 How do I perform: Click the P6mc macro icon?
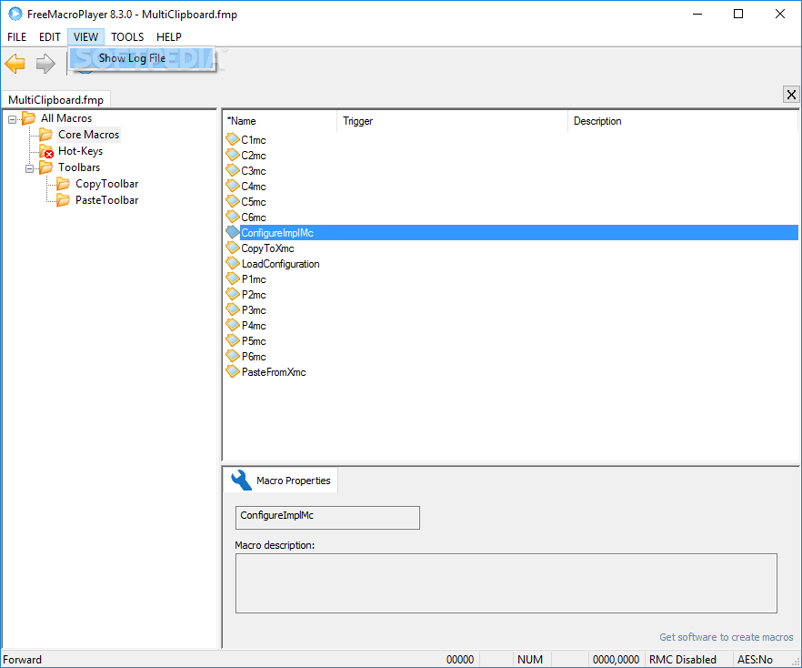coord(233,356)
